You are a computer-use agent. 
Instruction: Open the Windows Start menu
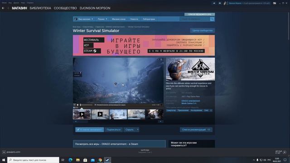point(4,160)
